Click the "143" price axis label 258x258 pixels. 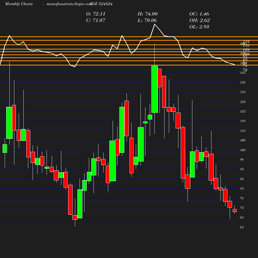pos(243,73)
